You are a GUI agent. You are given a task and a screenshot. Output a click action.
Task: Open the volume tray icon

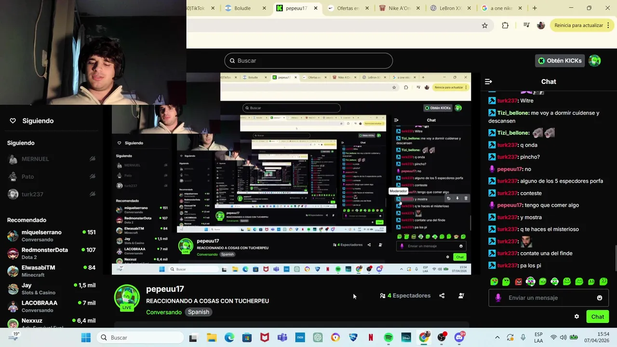pos(563,338)
